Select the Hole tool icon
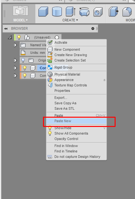Screen dimensions: 135x199 click(98, 12)
